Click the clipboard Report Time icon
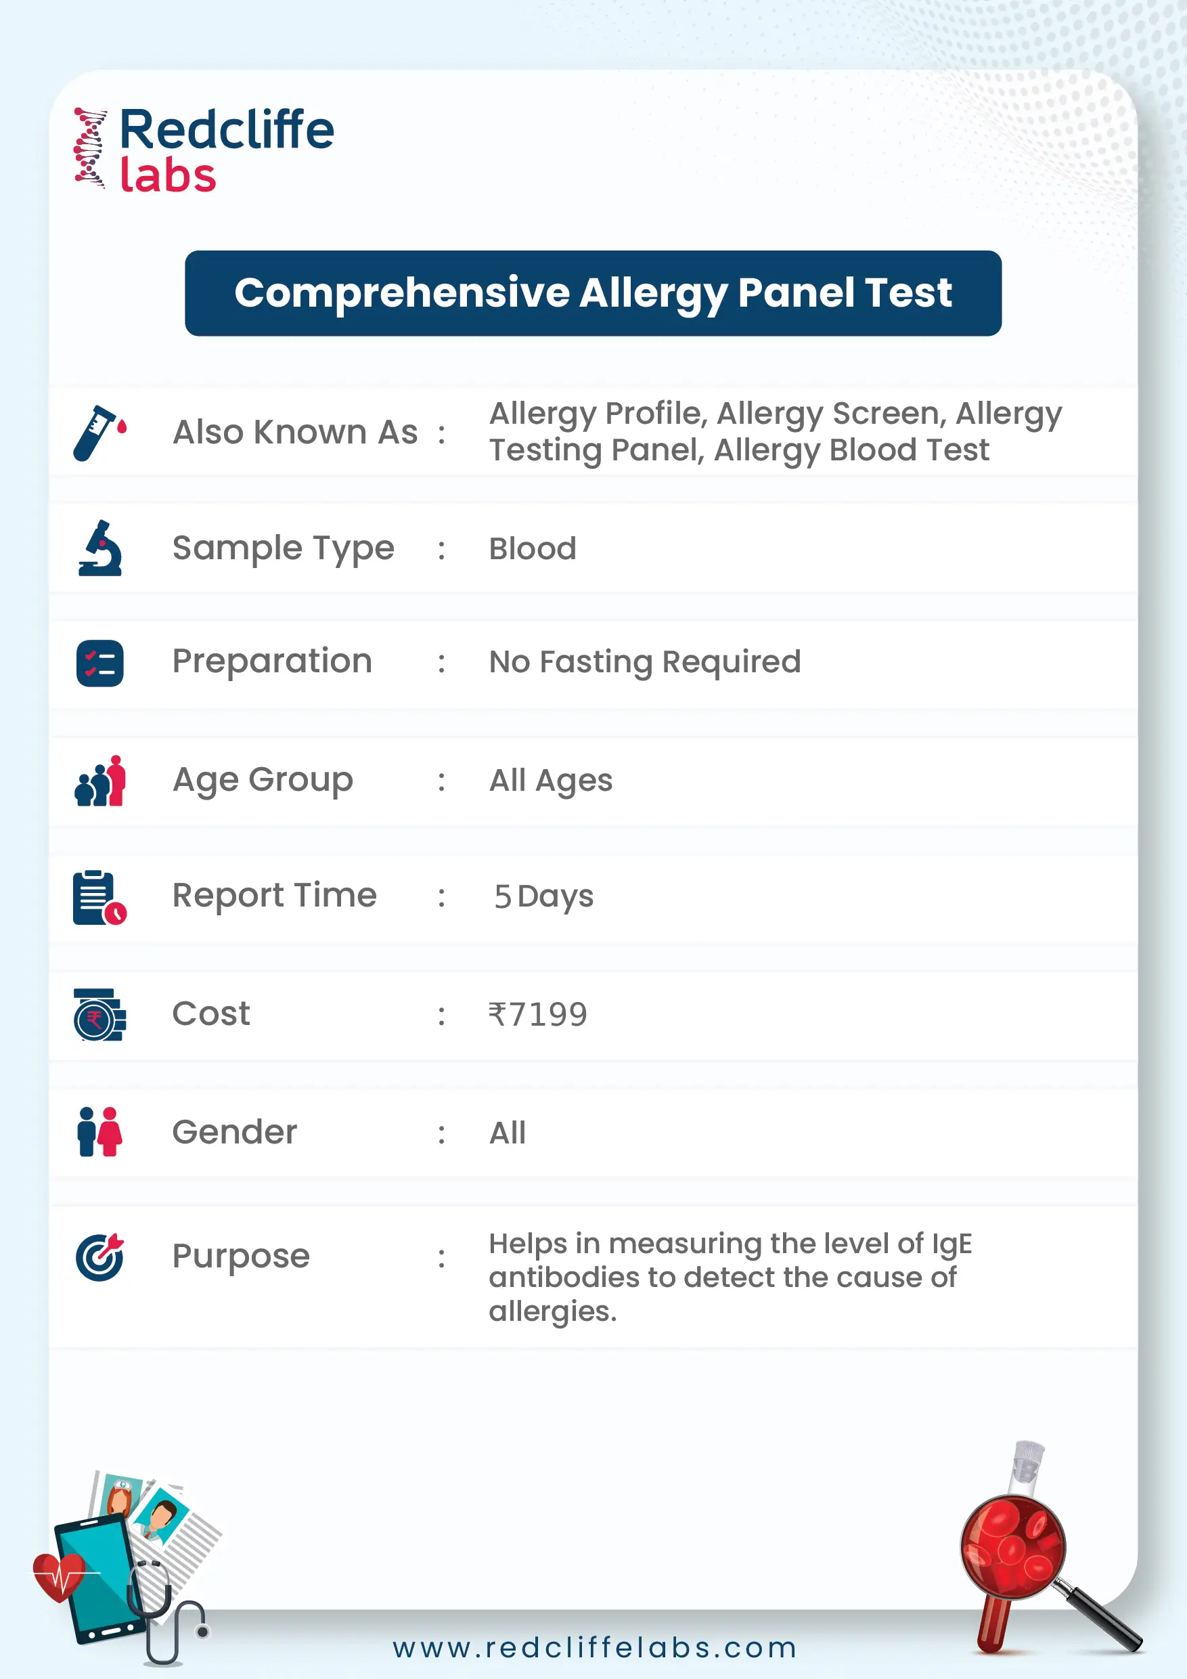 pos(100,897)
